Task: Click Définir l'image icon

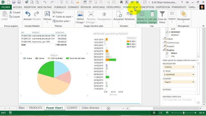Action: click(x=80, y=14)
